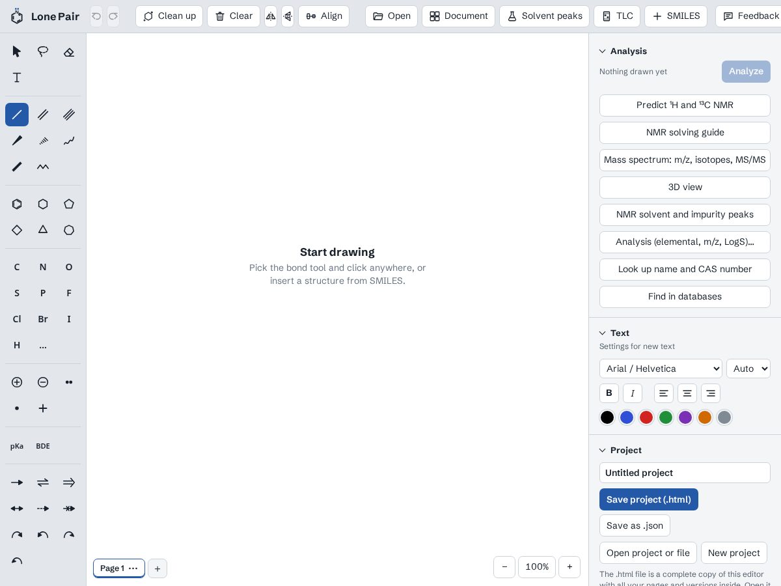Select the resonance double-headed arrow tool

point(17,509)
